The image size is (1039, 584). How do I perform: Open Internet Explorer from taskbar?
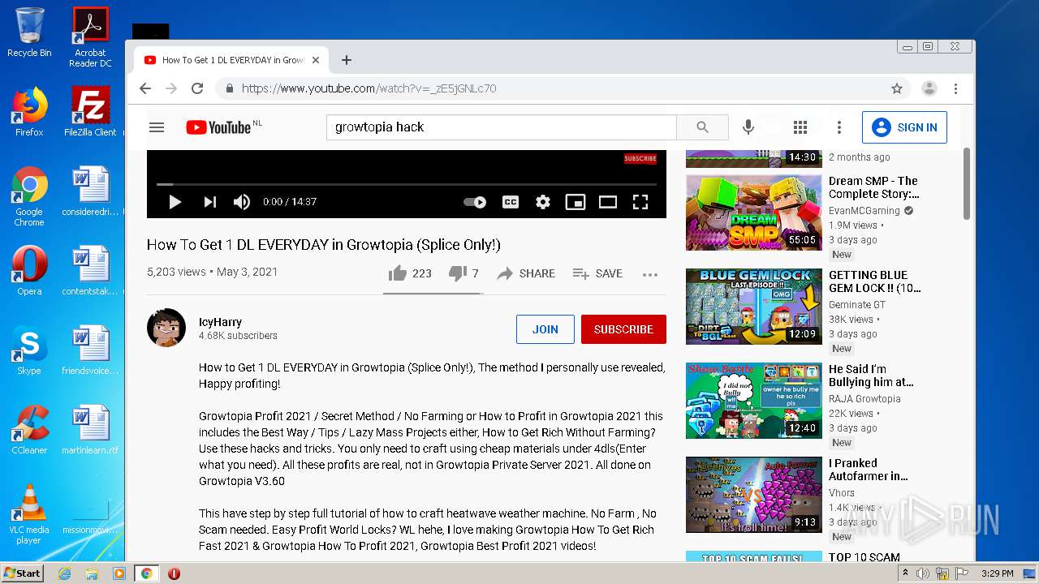coord(64,573)
